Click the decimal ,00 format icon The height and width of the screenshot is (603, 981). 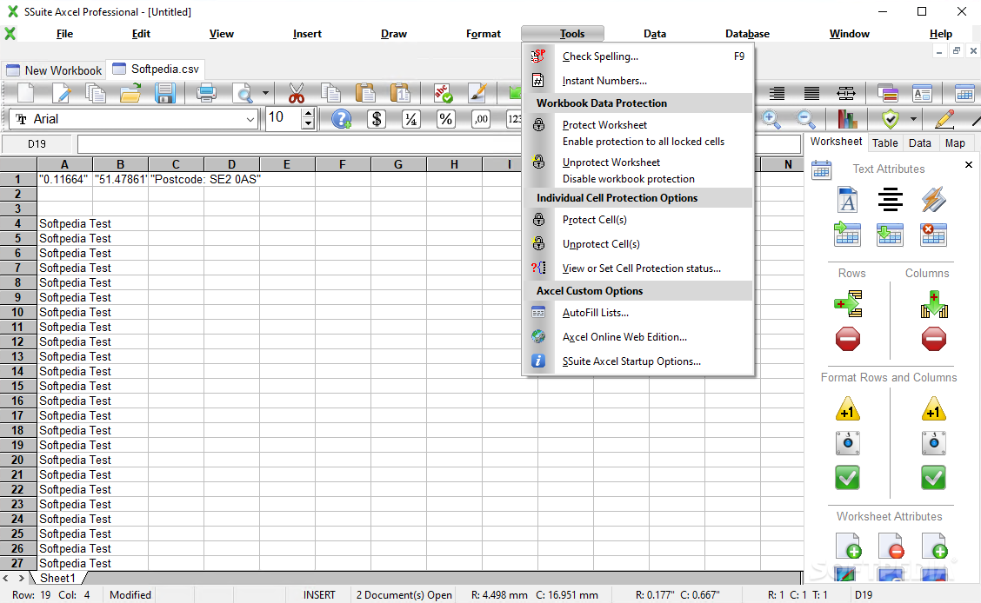point(480,119)
